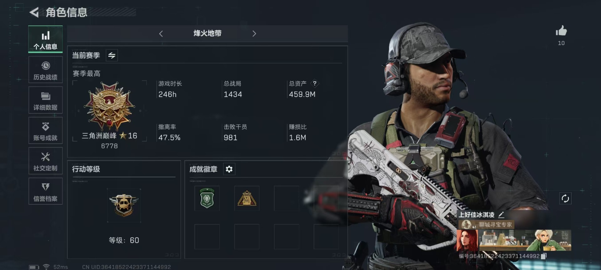Open the 信誉档案 sidebar item
Screen dimensions: 601x270
click(x=45, y=191)
